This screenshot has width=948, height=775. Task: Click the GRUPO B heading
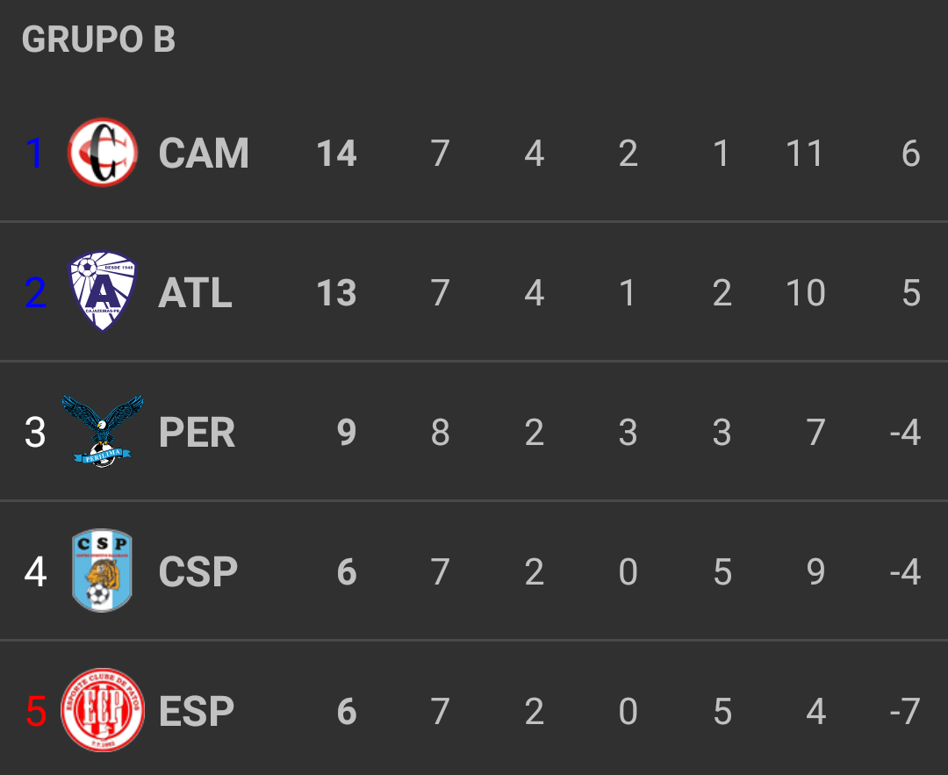coord(98,39)
